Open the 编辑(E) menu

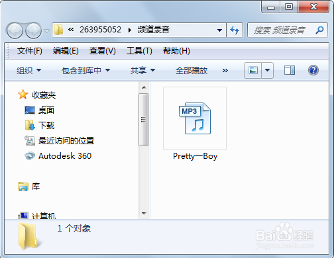click(x=66, y=51)
